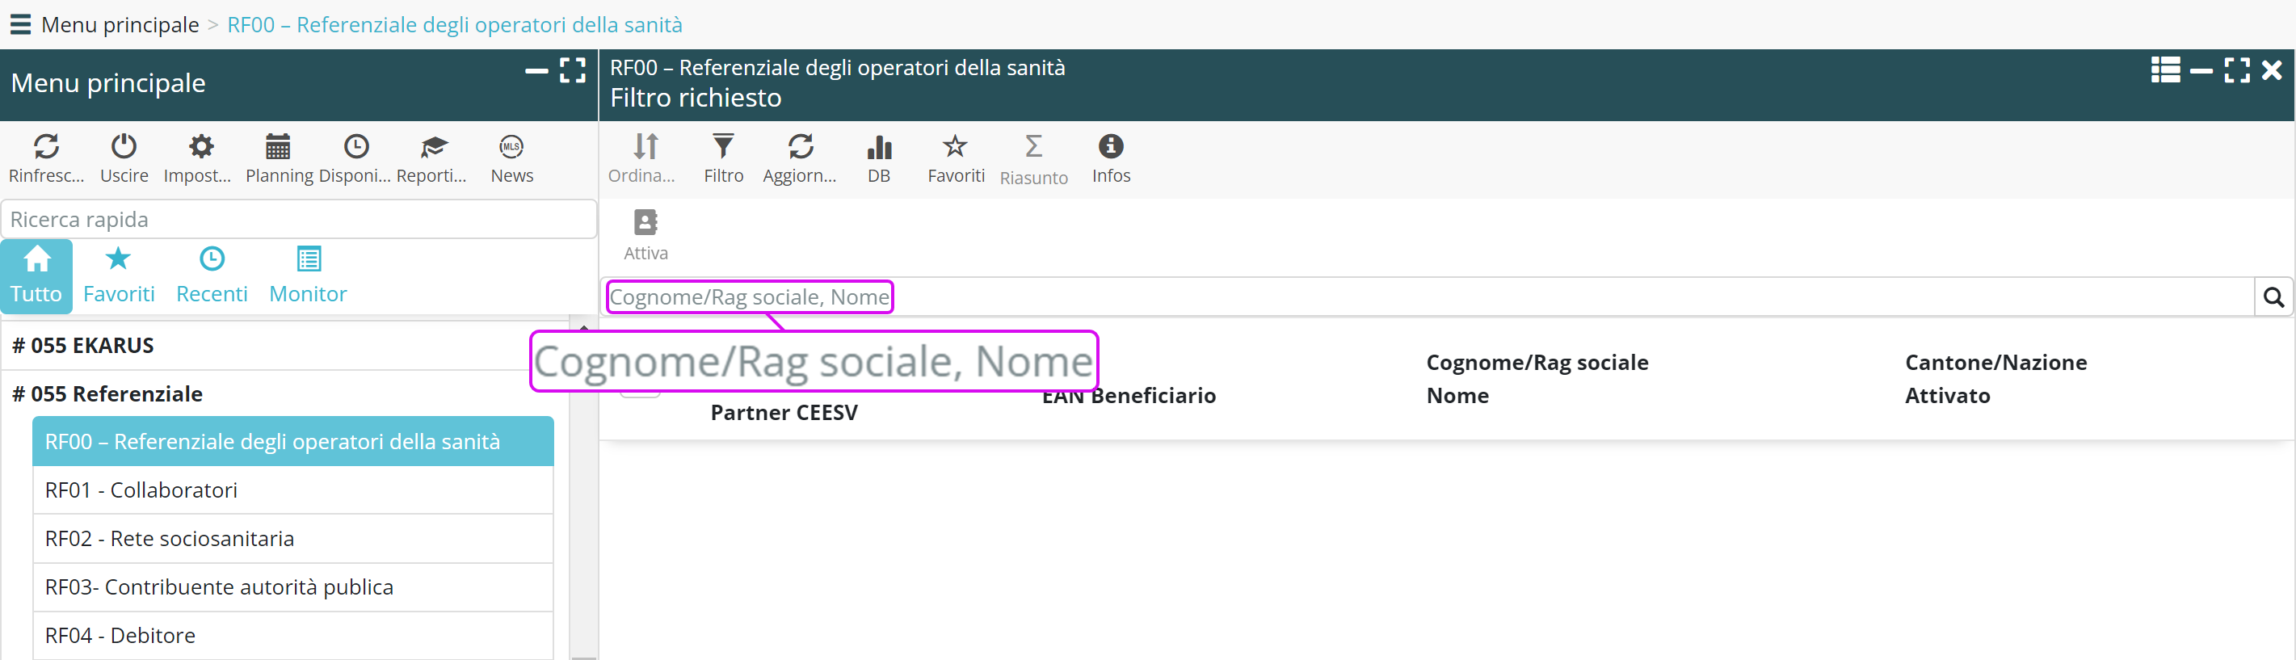Click the Filtro funnel icon
2296x660 pixels.
point(723,147)
